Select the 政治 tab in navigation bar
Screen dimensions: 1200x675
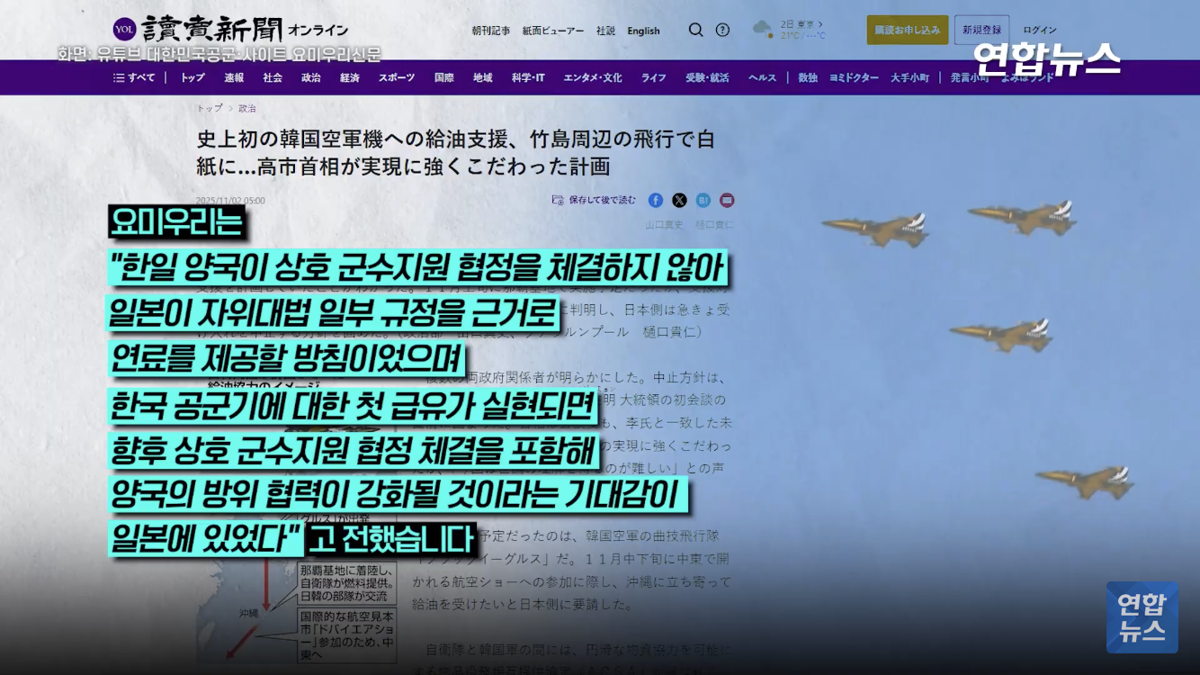pos(310,77)
